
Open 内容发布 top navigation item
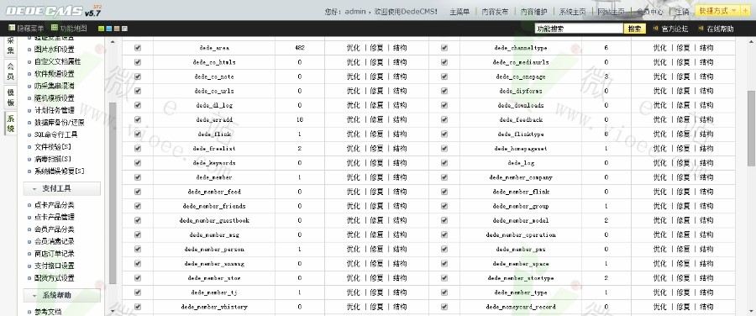pos(495,12)
